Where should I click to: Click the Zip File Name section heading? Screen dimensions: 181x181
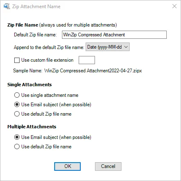23,25
